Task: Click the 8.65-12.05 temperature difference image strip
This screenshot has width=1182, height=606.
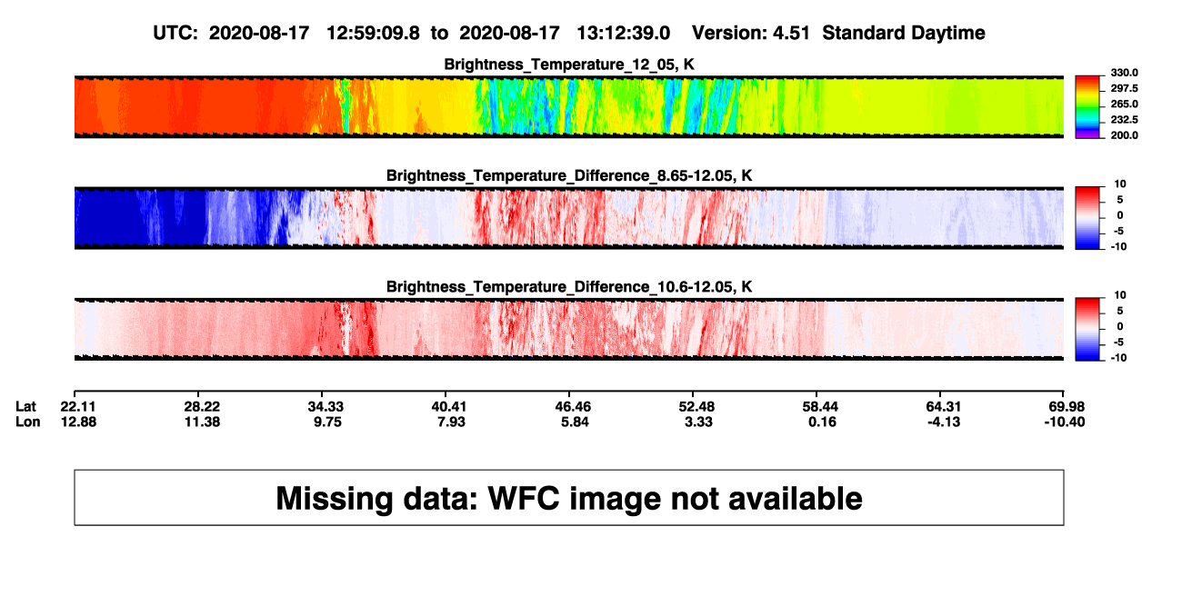Action: 568,218
